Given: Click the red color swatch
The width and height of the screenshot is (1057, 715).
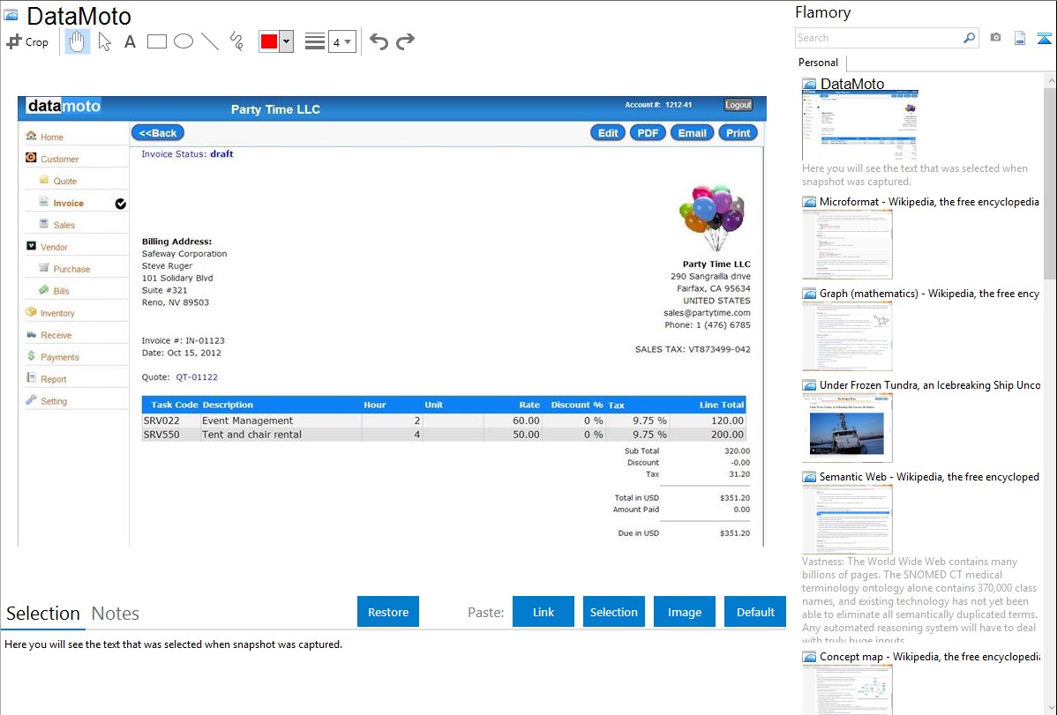Looking at the screenshot, I should 269,41.
